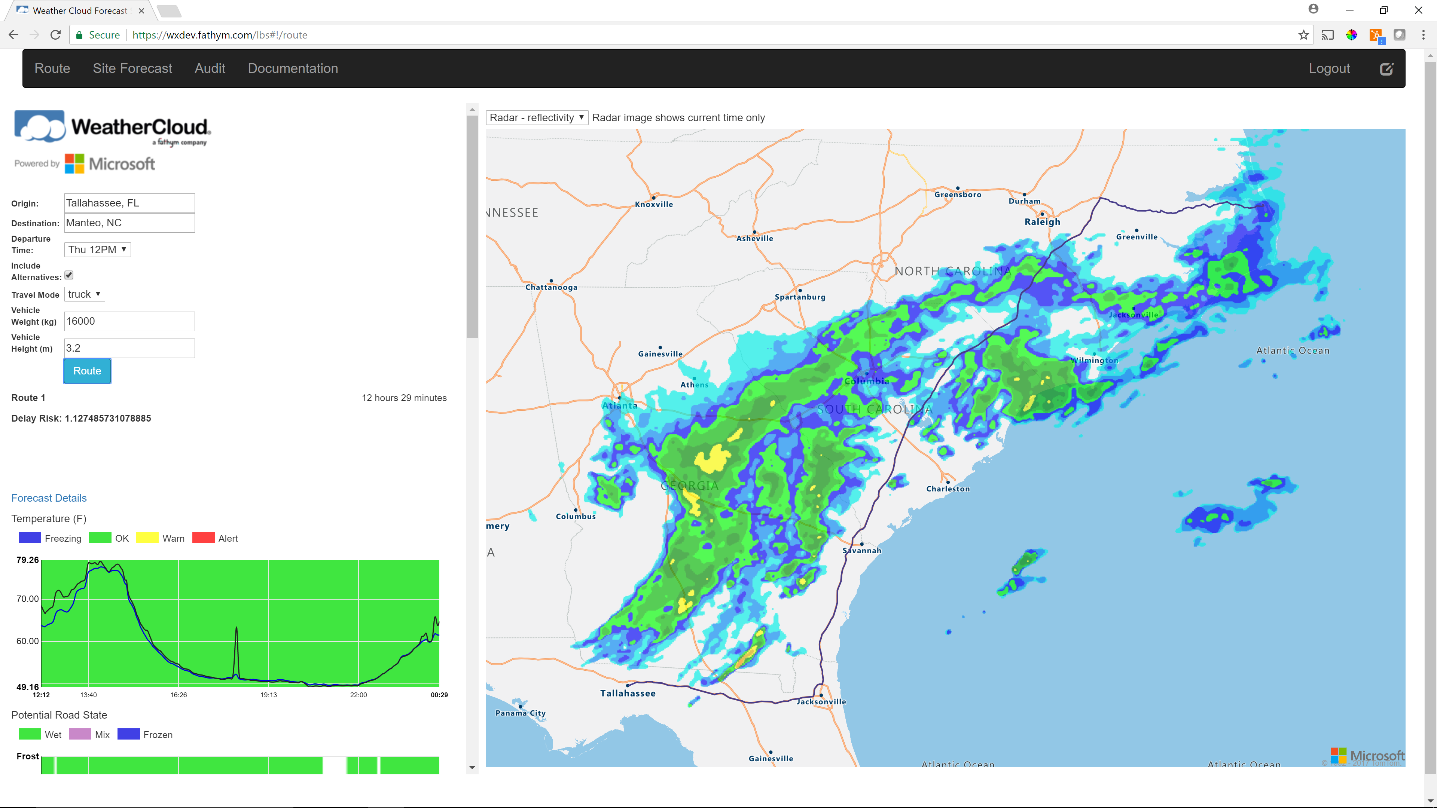Click the Origin input field
This screenshot has width=1437, height=808.
coord(129,203)
